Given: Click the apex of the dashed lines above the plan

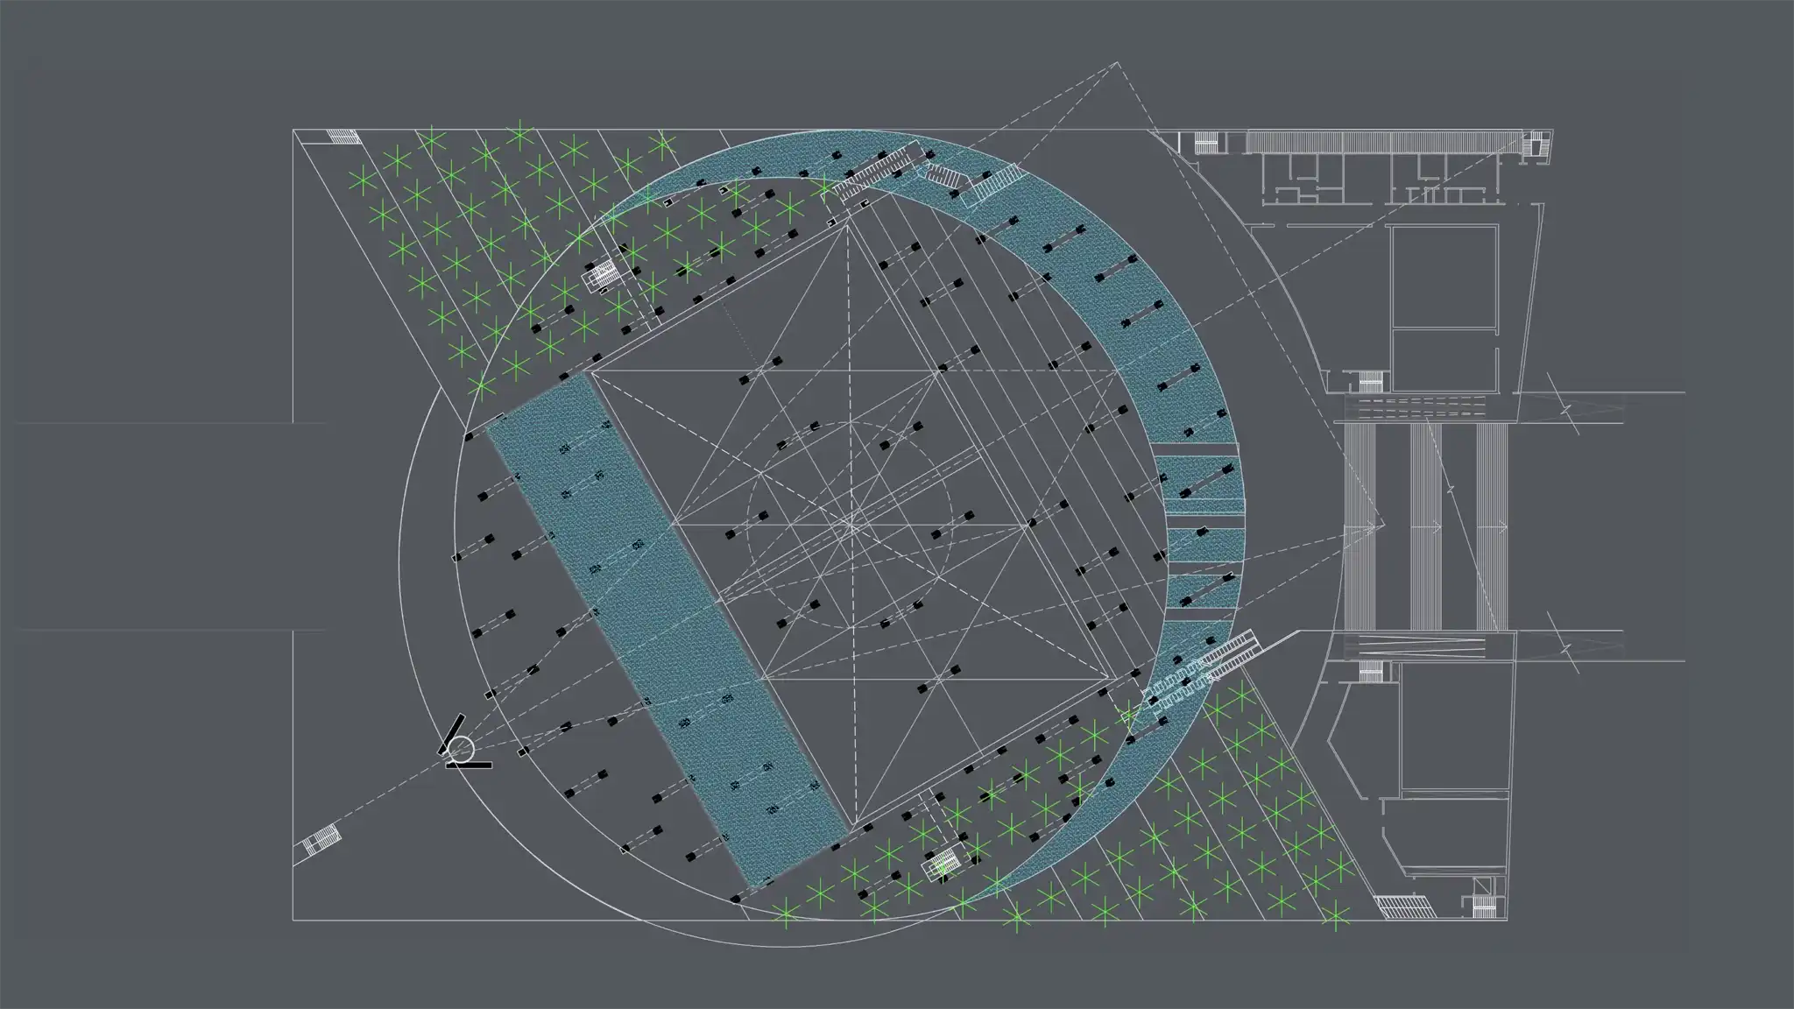Looking at the screenshot, I should click(x=1117, y=63).
